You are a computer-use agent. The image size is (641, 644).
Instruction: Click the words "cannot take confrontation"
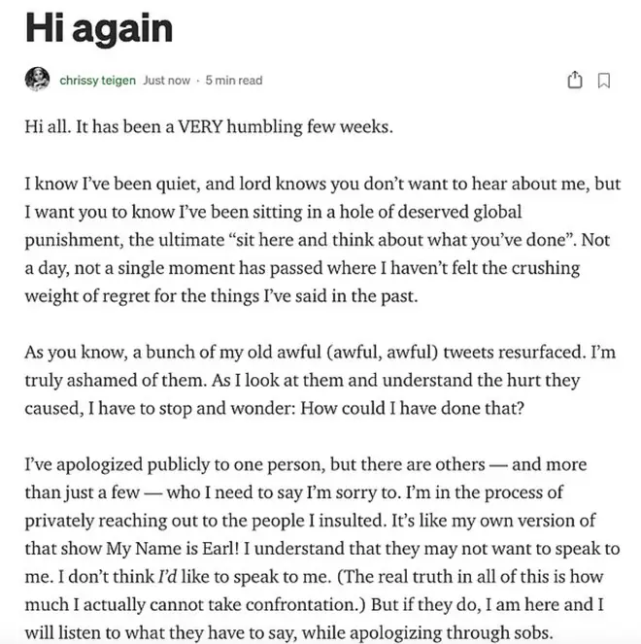tap(254, 604)
